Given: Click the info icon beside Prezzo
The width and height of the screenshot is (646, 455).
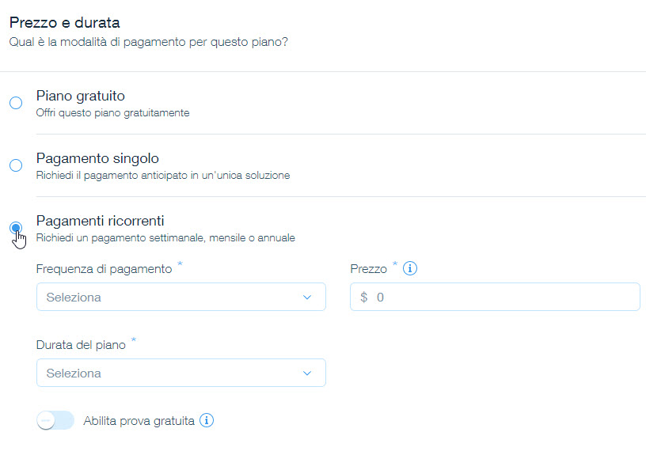Looking at the screenshot, I should coord(410,269).
